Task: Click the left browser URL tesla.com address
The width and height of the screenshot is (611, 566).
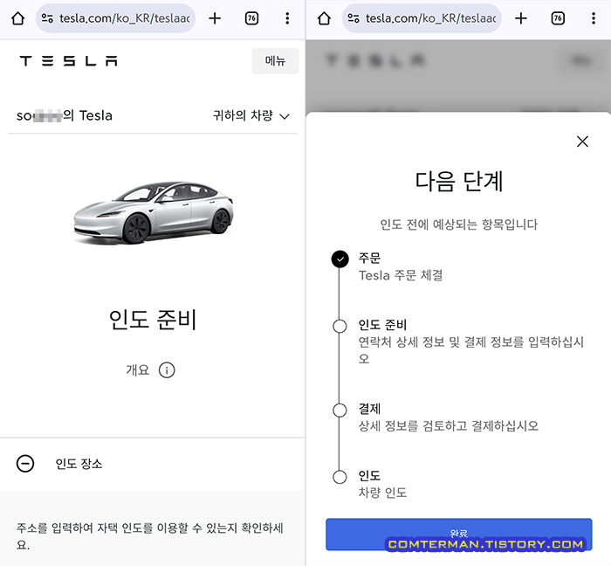Action: pos(124,18)
